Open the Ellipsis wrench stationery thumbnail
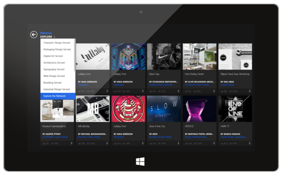The image size is (282, 175). tap(235, 57)
